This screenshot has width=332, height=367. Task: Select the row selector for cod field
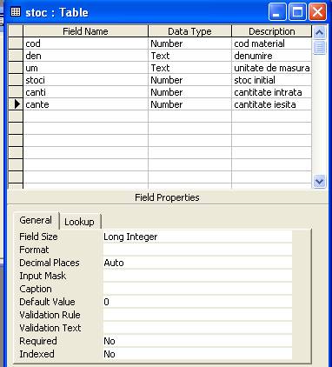click(x=16, y=43)
